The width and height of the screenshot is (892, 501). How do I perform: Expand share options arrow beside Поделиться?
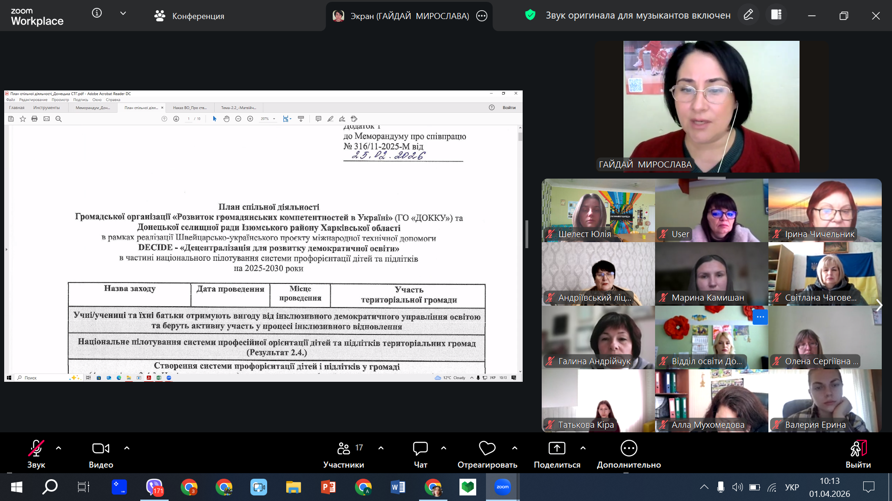583,448
